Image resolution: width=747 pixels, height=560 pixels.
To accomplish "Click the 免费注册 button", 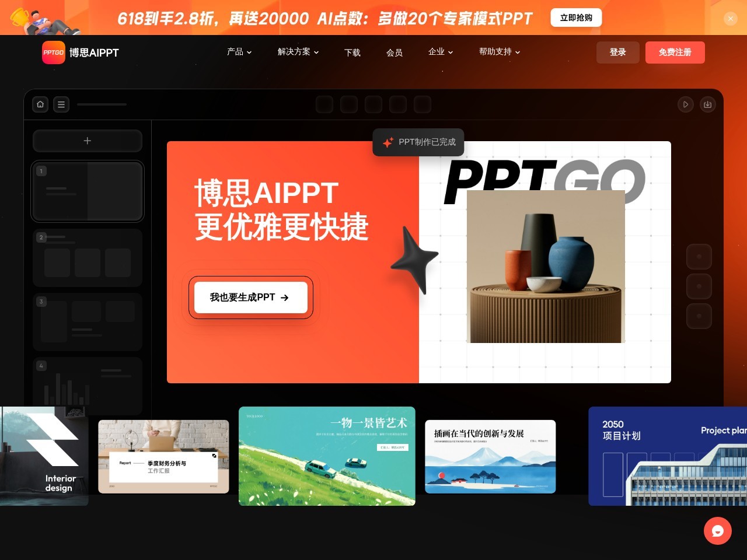I will tap(675, 52).
